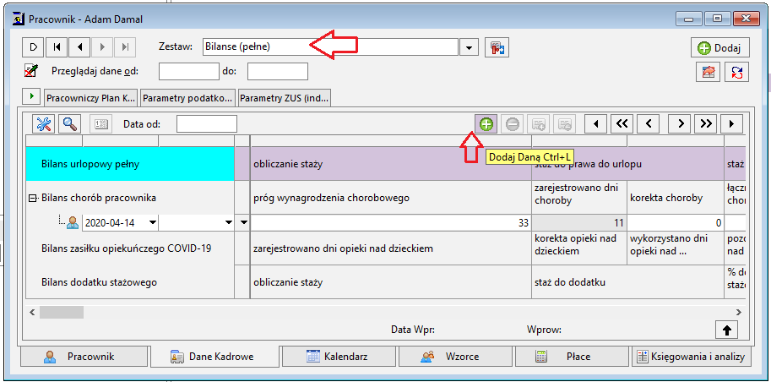Viewport: 771px width, 382px height.
Task: Click the last record navigation button
Action: tap(125, 47)
